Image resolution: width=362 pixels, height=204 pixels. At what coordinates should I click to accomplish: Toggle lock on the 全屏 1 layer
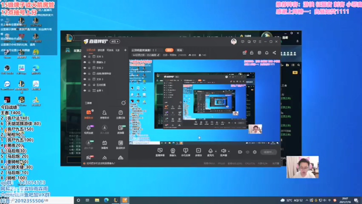(x=89, y=90)
